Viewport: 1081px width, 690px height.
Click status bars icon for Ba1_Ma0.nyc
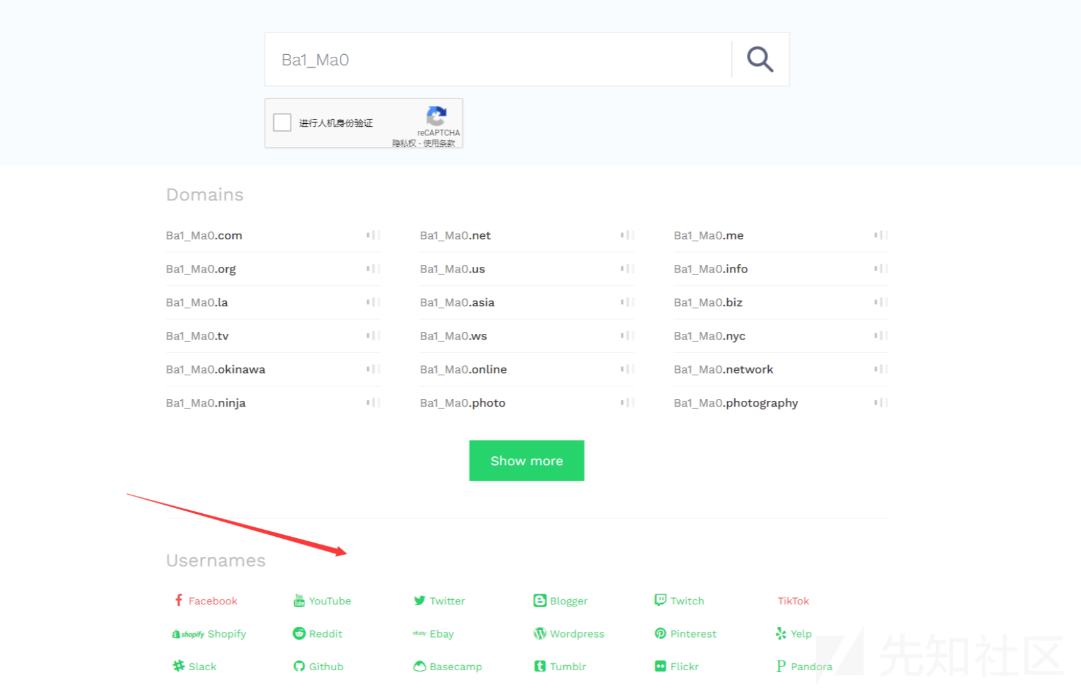click(x=881, y=336)
